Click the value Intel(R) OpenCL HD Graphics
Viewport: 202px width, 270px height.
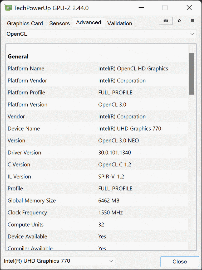coord(133,69)
